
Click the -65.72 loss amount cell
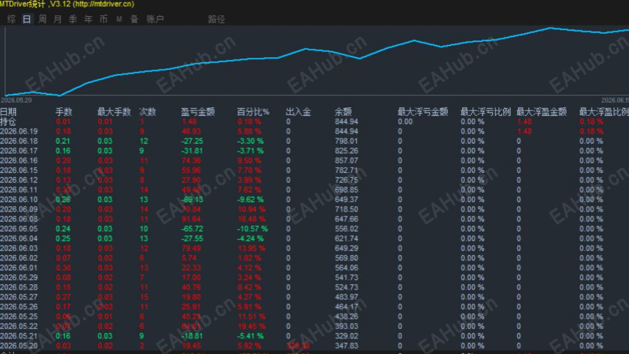[192, 229]
